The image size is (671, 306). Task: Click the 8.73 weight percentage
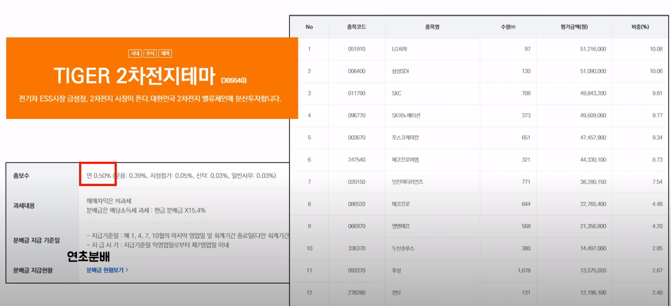pyautogui.click(x=657, y=160)
